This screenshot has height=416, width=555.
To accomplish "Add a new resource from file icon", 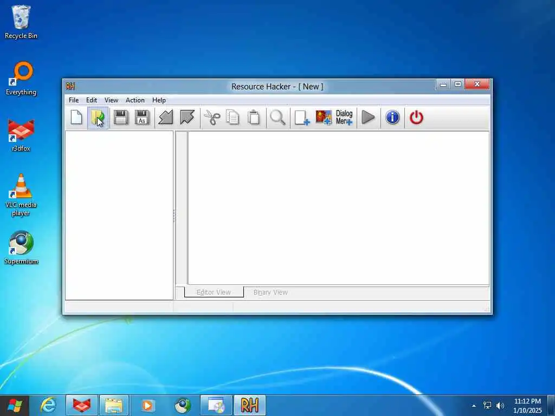I will pyautogui.click(x=302, y=118).
